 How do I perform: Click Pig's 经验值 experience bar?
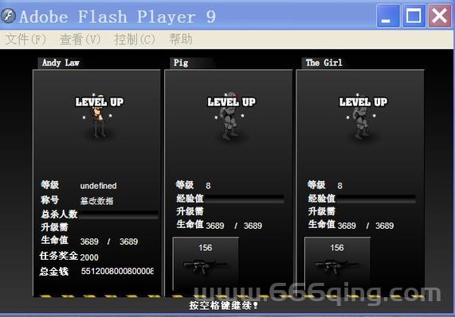click(x=245, y=199)
